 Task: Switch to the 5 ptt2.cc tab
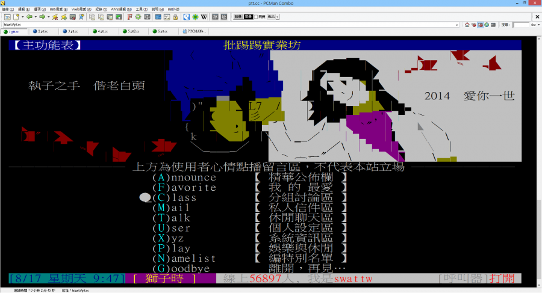[x=131, y=31]
